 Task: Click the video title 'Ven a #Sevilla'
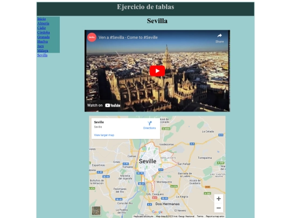coord(128,38)
